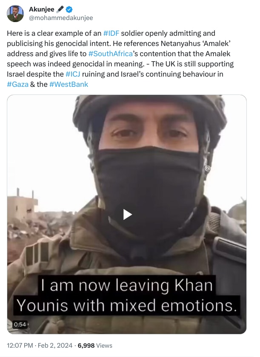
Task: Click the display name Akunjee
Action: click(x=41, y=9)
